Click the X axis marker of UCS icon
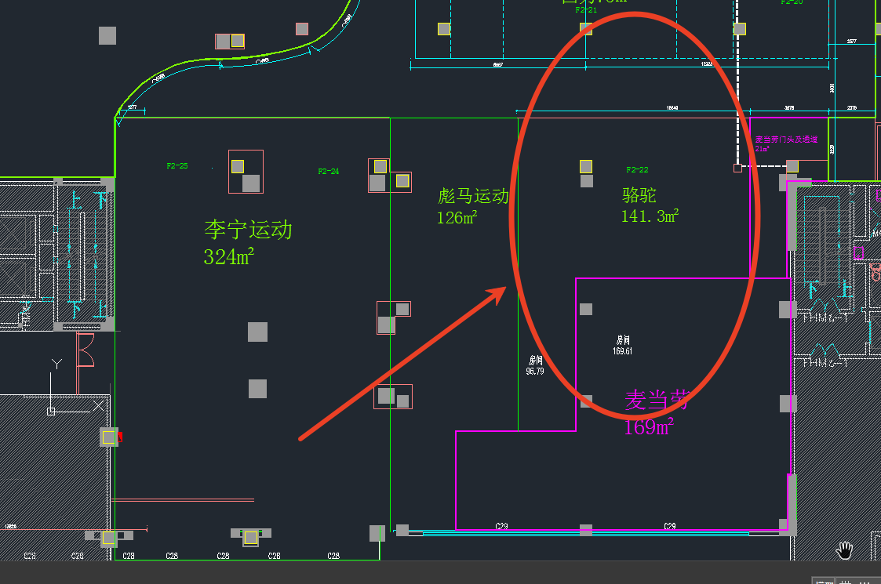Viewport: 881px width, 584px height. [x=99, y=405]
